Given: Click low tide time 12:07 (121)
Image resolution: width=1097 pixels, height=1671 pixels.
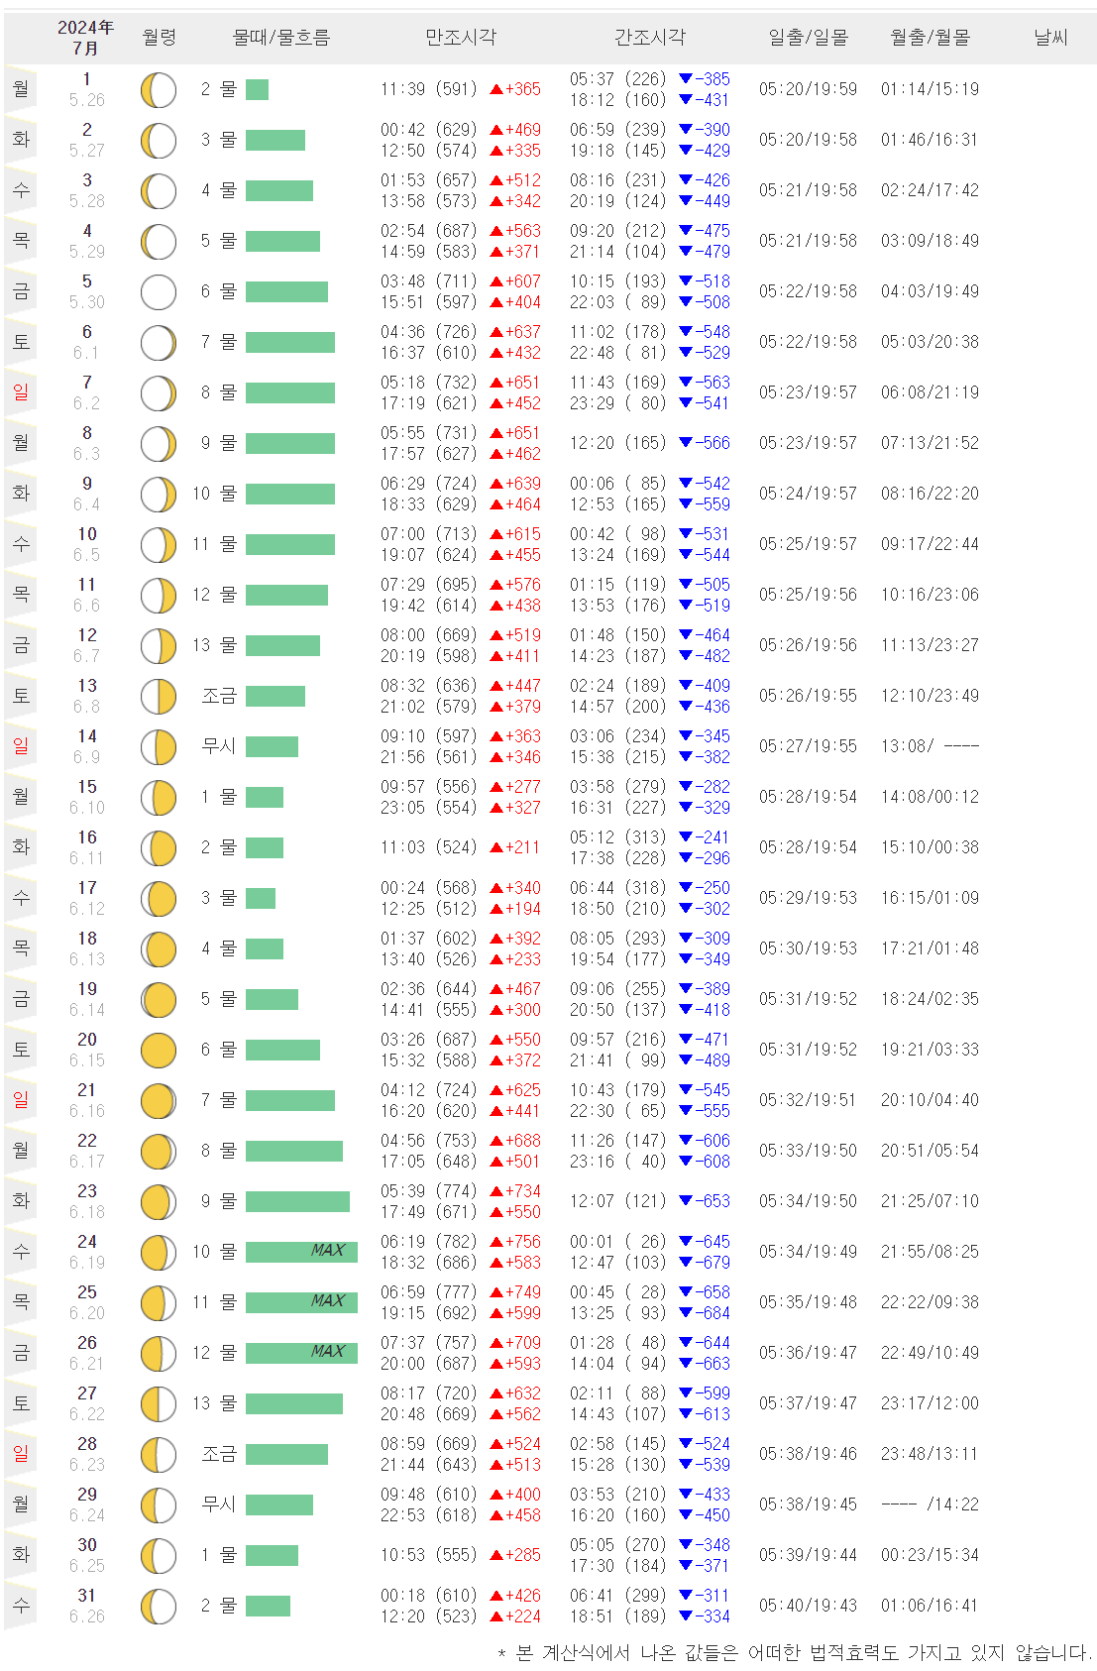Looking at the screenshot, I should pyautogui.click(x=617, y=1201).
